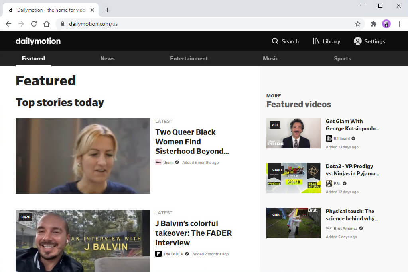Open account Settings in the header
Image resolution: width=408 pixels, height=272 pixels.
pos(369,41)
